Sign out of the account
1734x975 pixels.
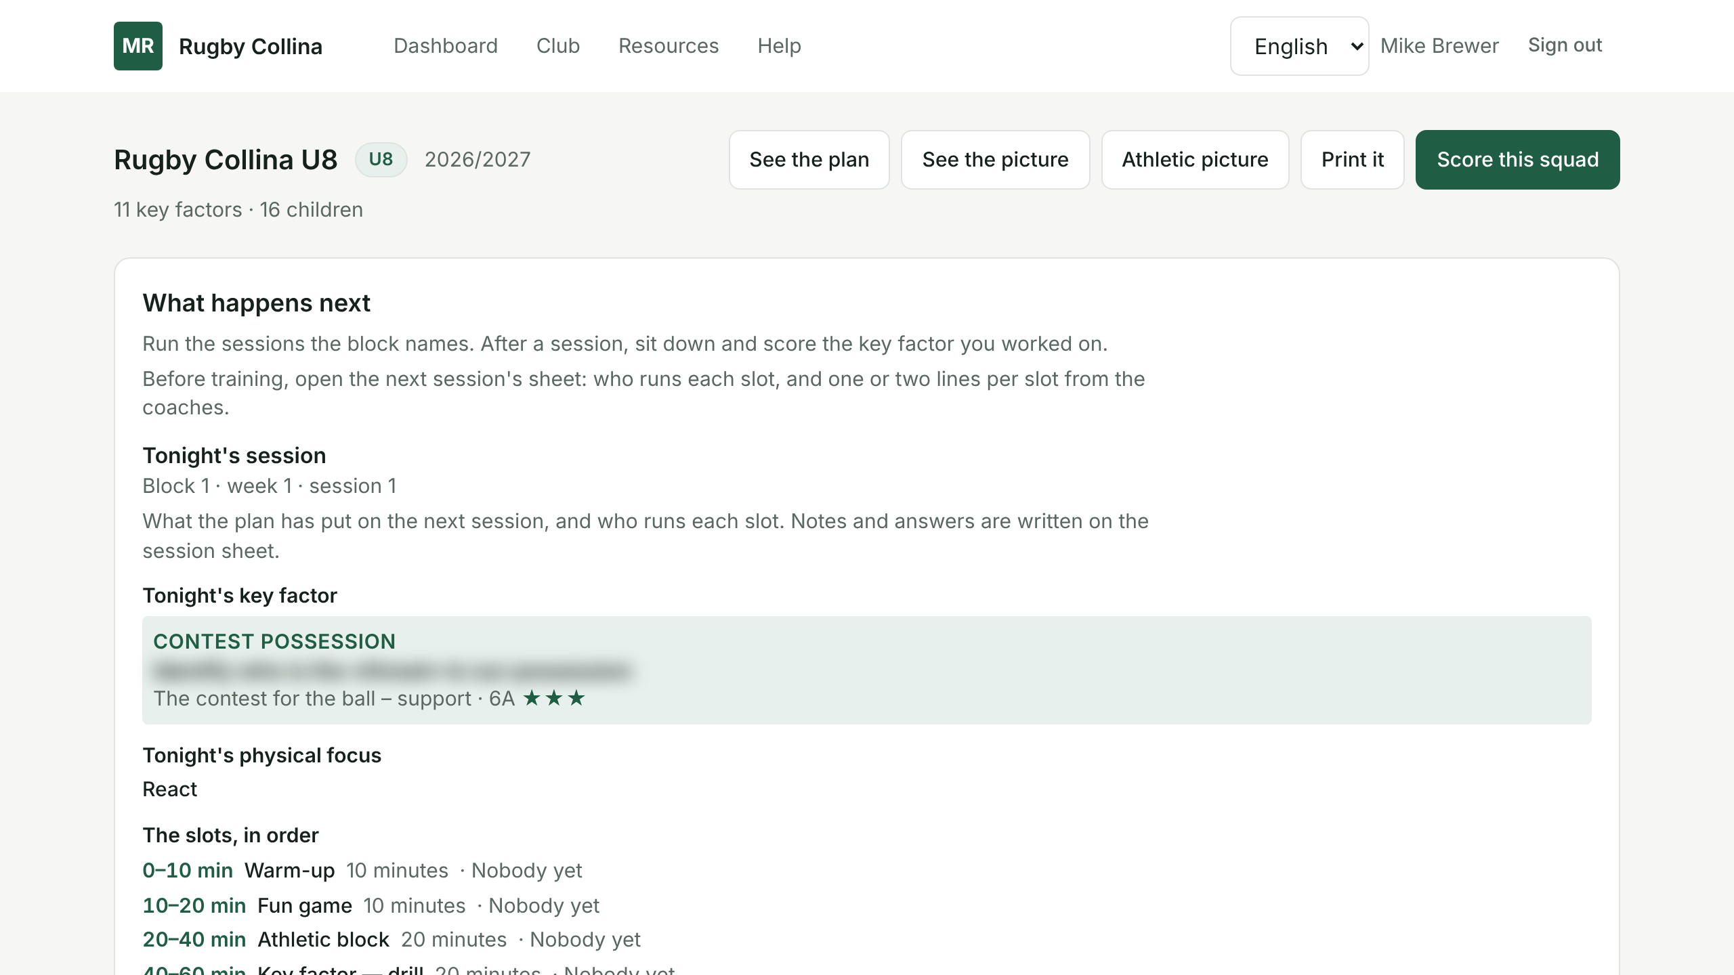pos(1565,45)
